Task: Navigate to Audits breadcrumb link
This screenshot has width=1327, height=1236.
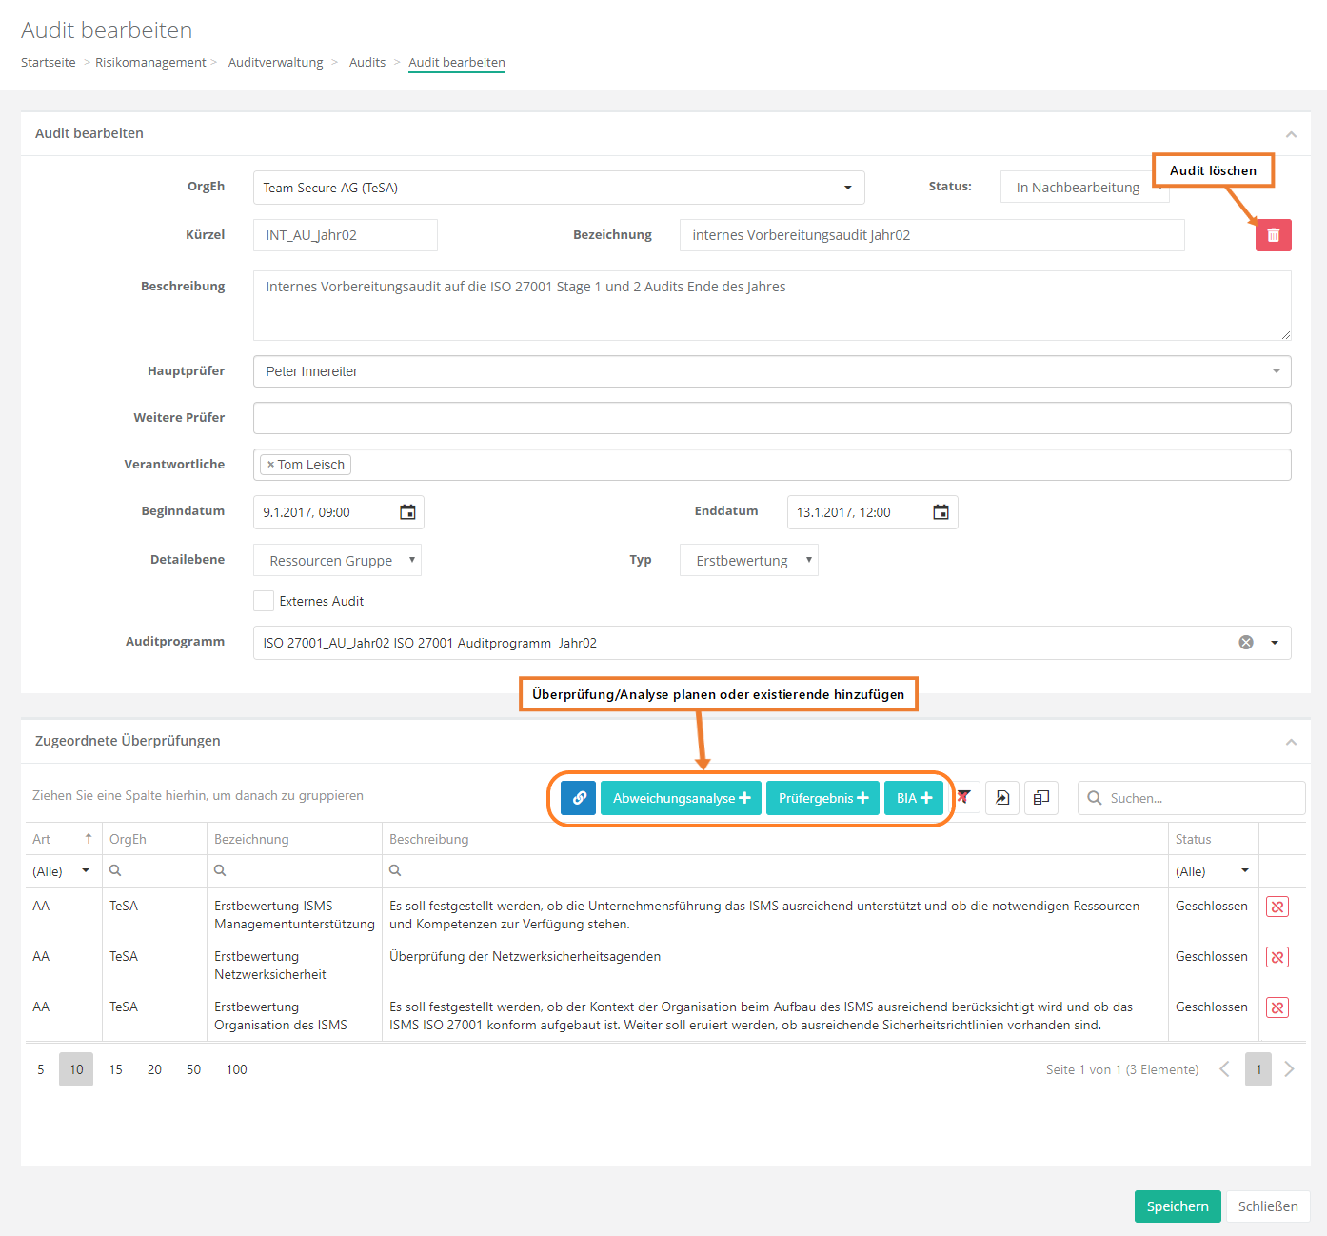Action: (x=366, y=63)
